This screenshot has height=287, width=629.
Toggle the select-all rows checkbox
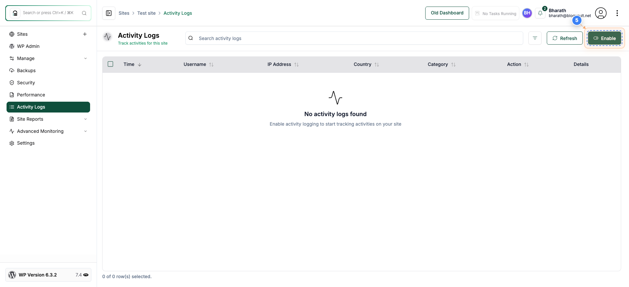point(110,64)
